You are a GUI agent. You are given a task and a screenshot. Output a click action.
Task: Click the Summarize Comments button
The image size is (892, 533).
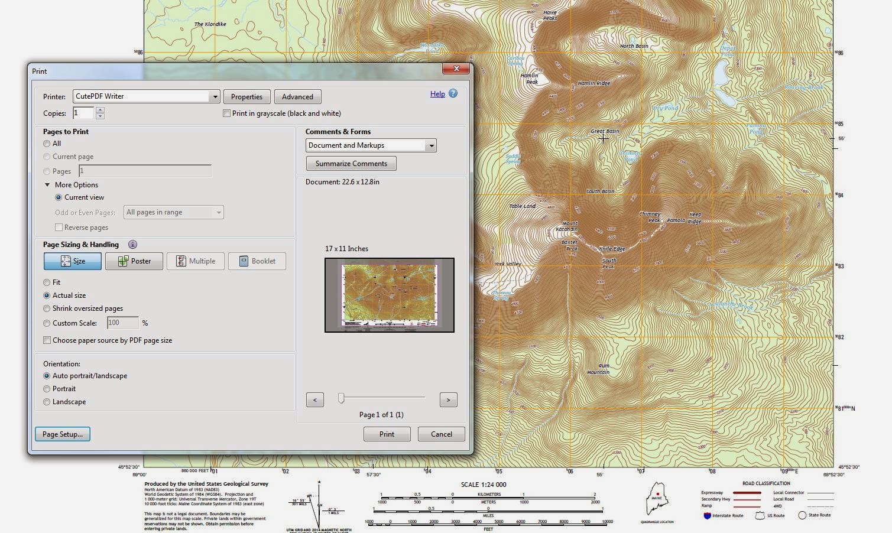(351, 163)
